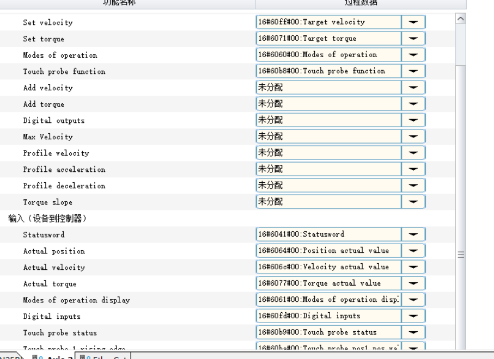Expand the Profile acceleration dropdown arrow

(413, 169)
